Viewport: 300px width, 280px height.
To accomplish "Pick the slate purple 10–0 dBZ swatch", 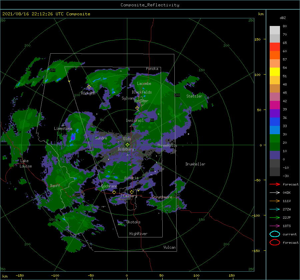I will pos(275,155).
